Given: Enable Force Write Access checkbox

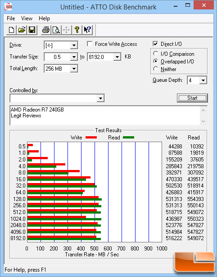Looking at the screenshot, I should tap(90, 44).
